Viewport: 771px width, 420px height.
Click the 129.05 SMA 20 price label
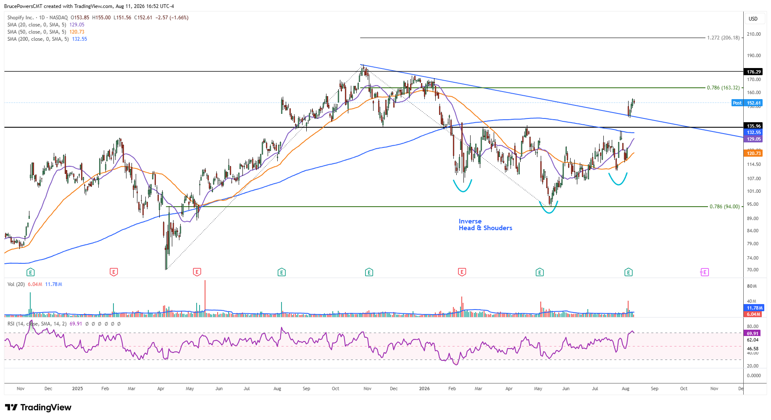(753, 139)
